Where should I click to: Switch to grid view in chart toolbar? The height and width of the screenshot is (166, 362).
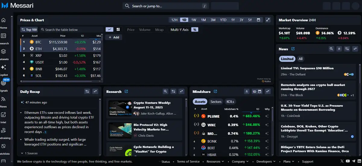coord(118,29)
